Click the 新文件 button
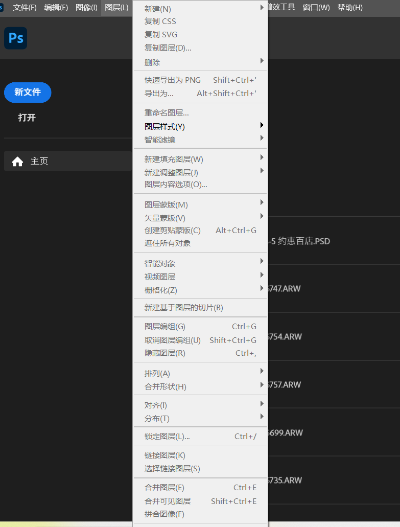400x527 pixels. click(x=28, y=93)
